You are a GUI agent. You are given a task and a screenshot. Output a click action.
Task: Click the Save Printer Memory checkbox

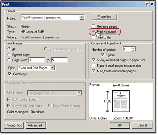(x=50, y=106)
